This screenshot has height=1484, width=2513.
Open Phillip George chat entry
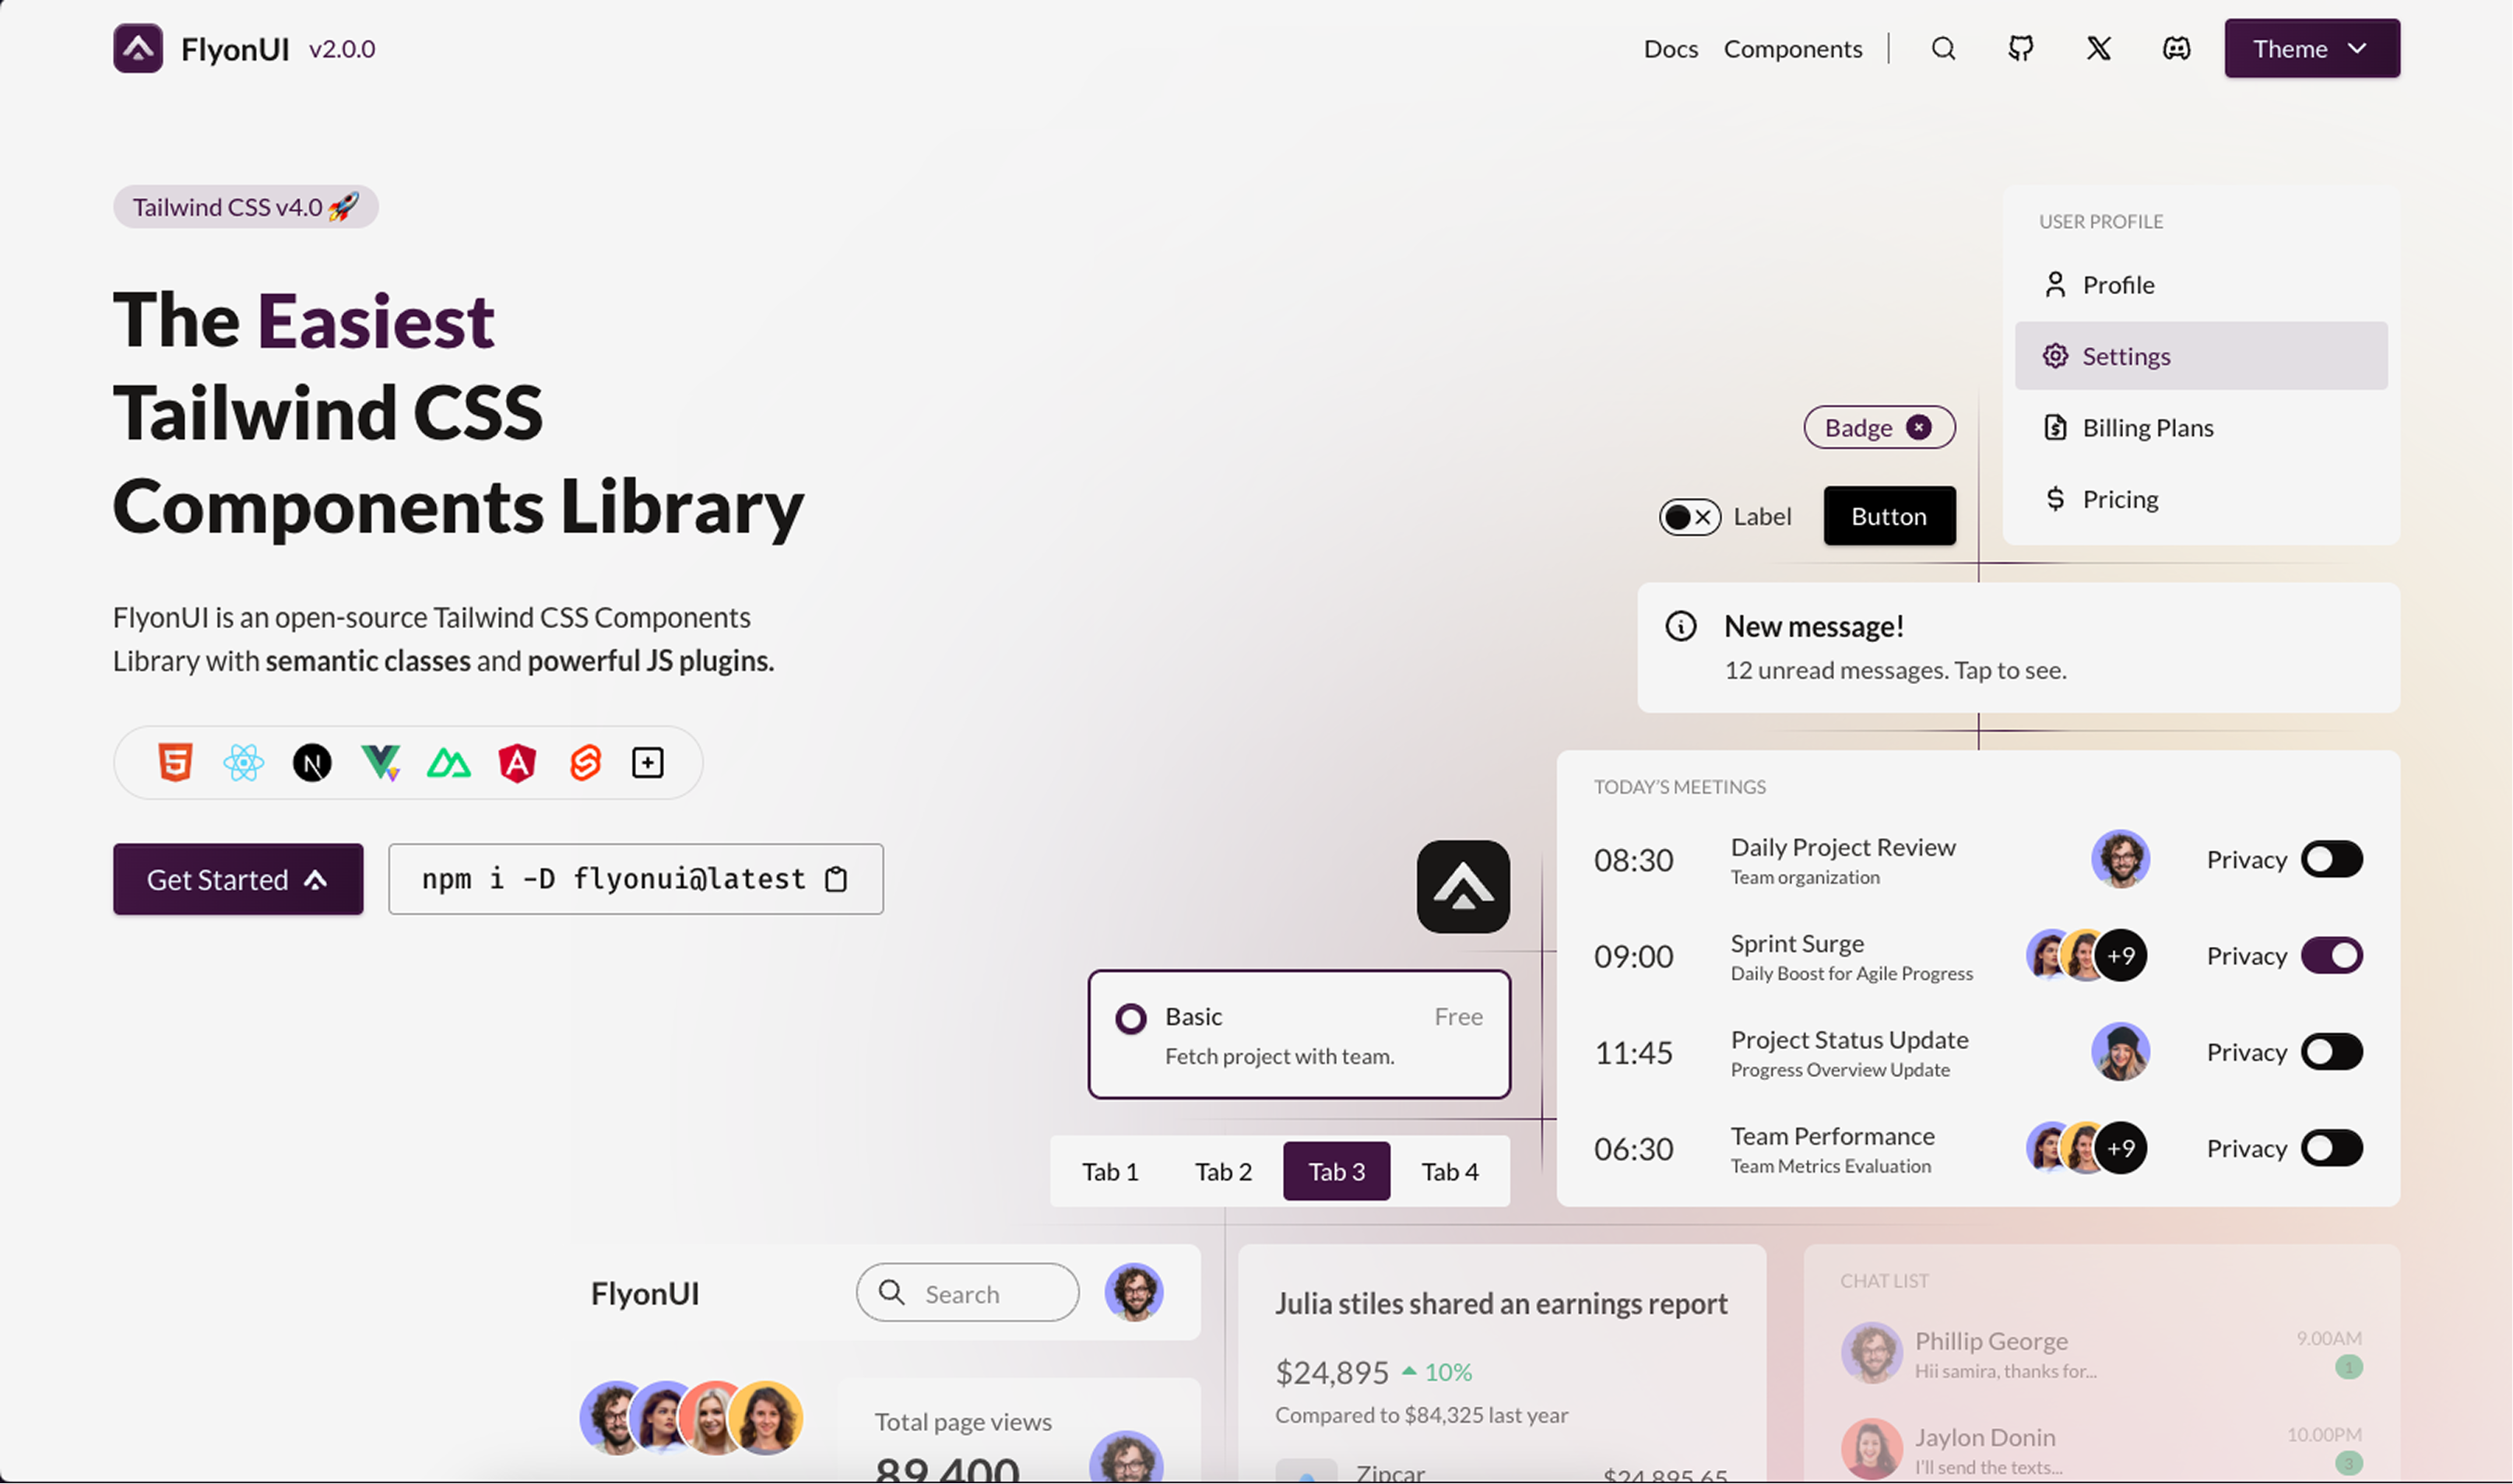2101,1353
